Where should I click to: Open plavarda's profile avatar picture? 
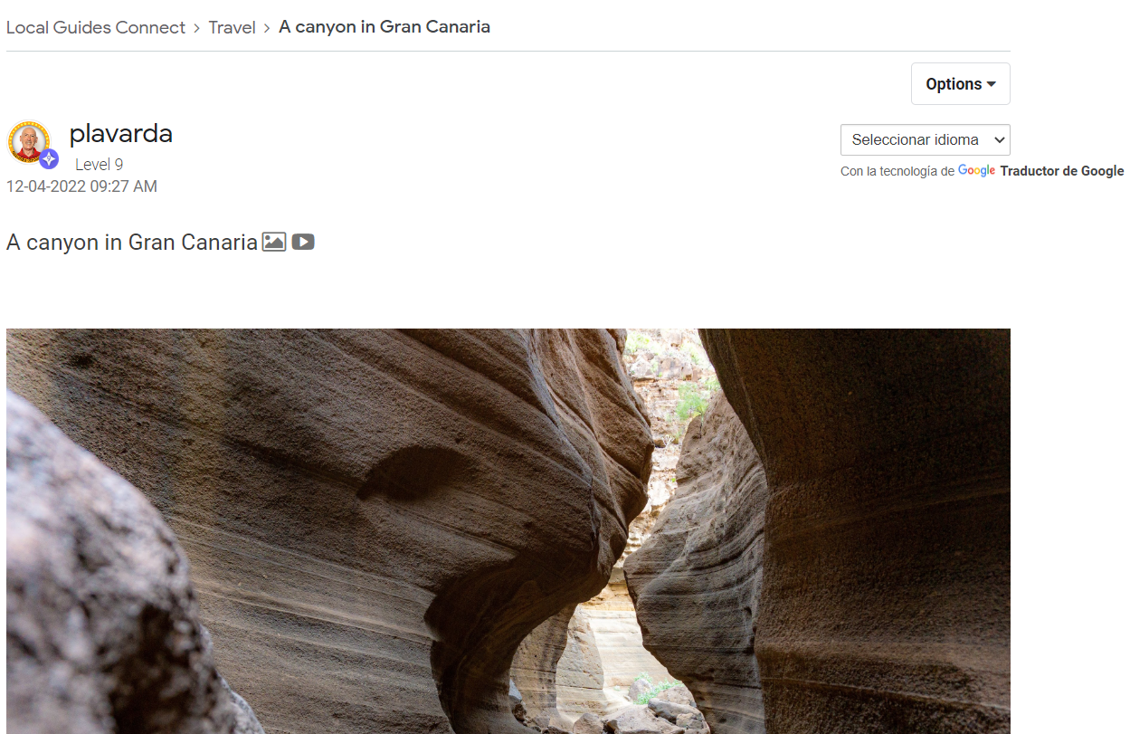(29, 142)
